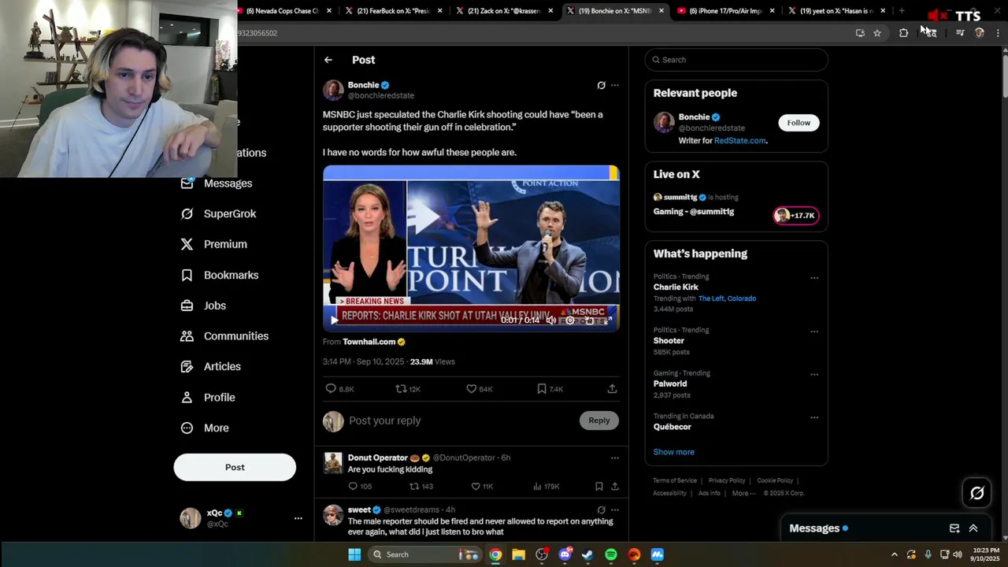Open Steam from the taskbar
The image size is (1008, 567).
[587, 554]
